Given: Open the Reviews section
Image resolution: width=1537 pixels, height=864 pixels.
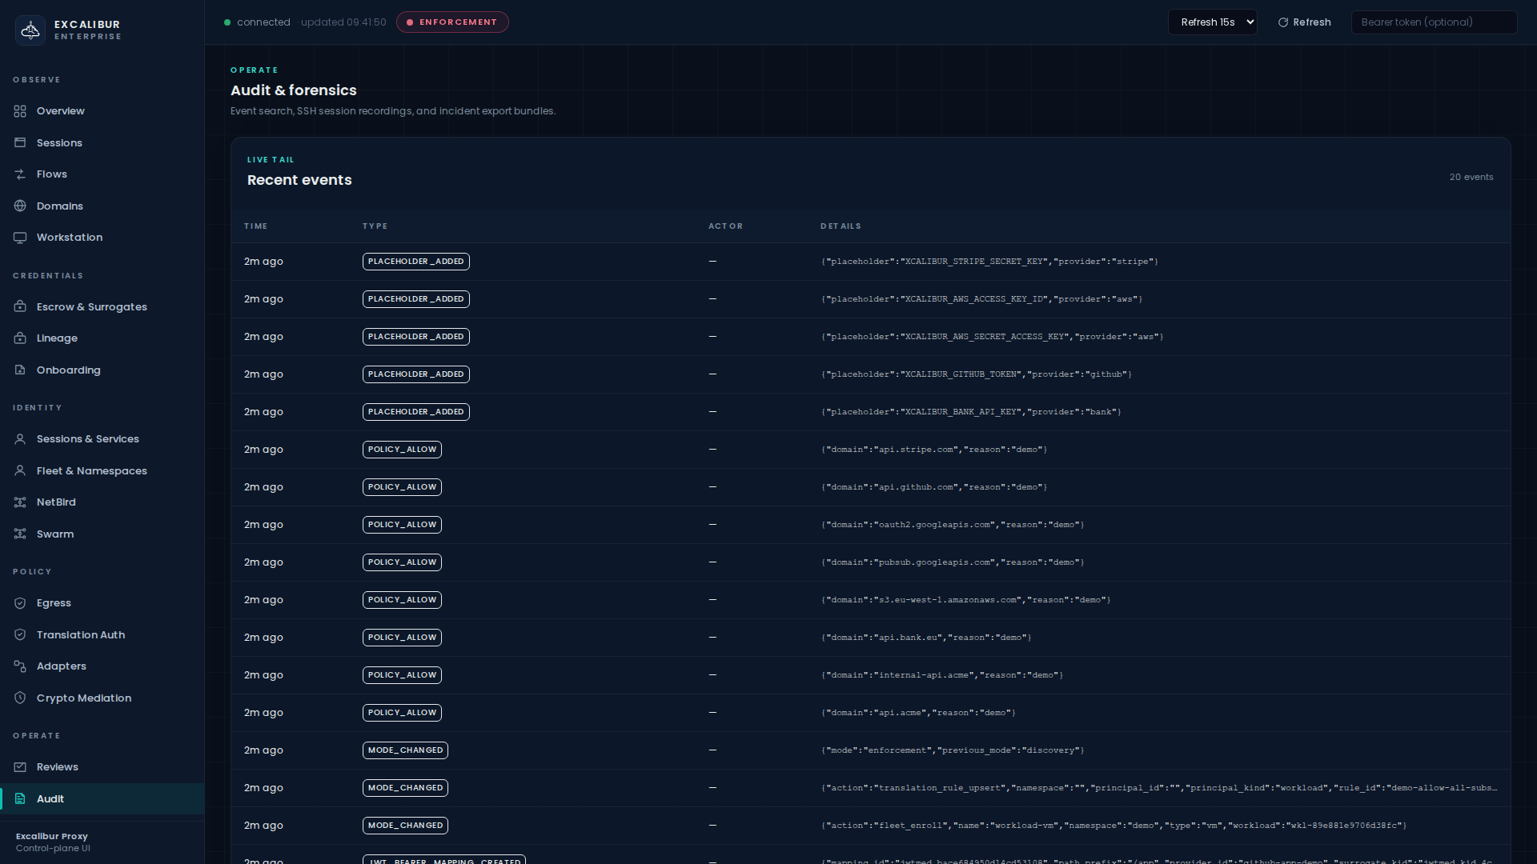Looking at the screenshot, I should click(x=57, y=767).
